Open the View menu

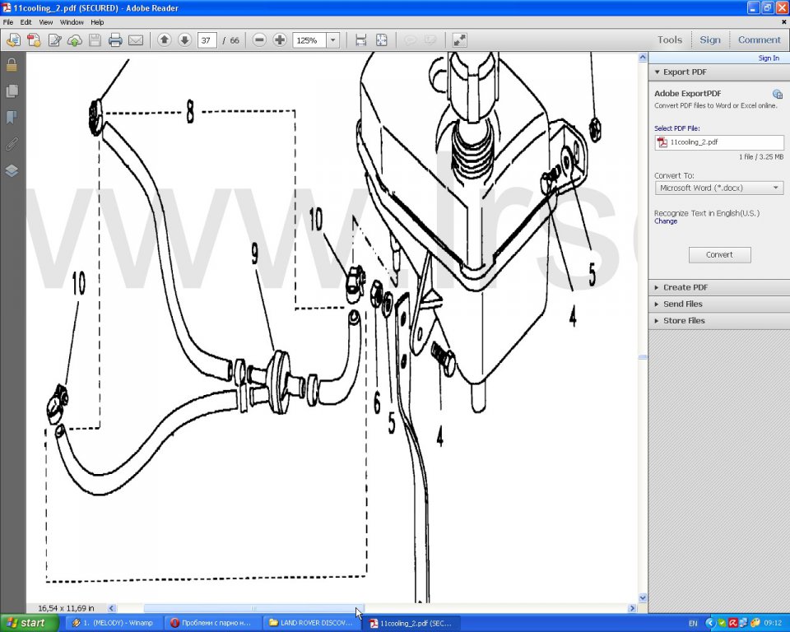[x=45, y=22]
